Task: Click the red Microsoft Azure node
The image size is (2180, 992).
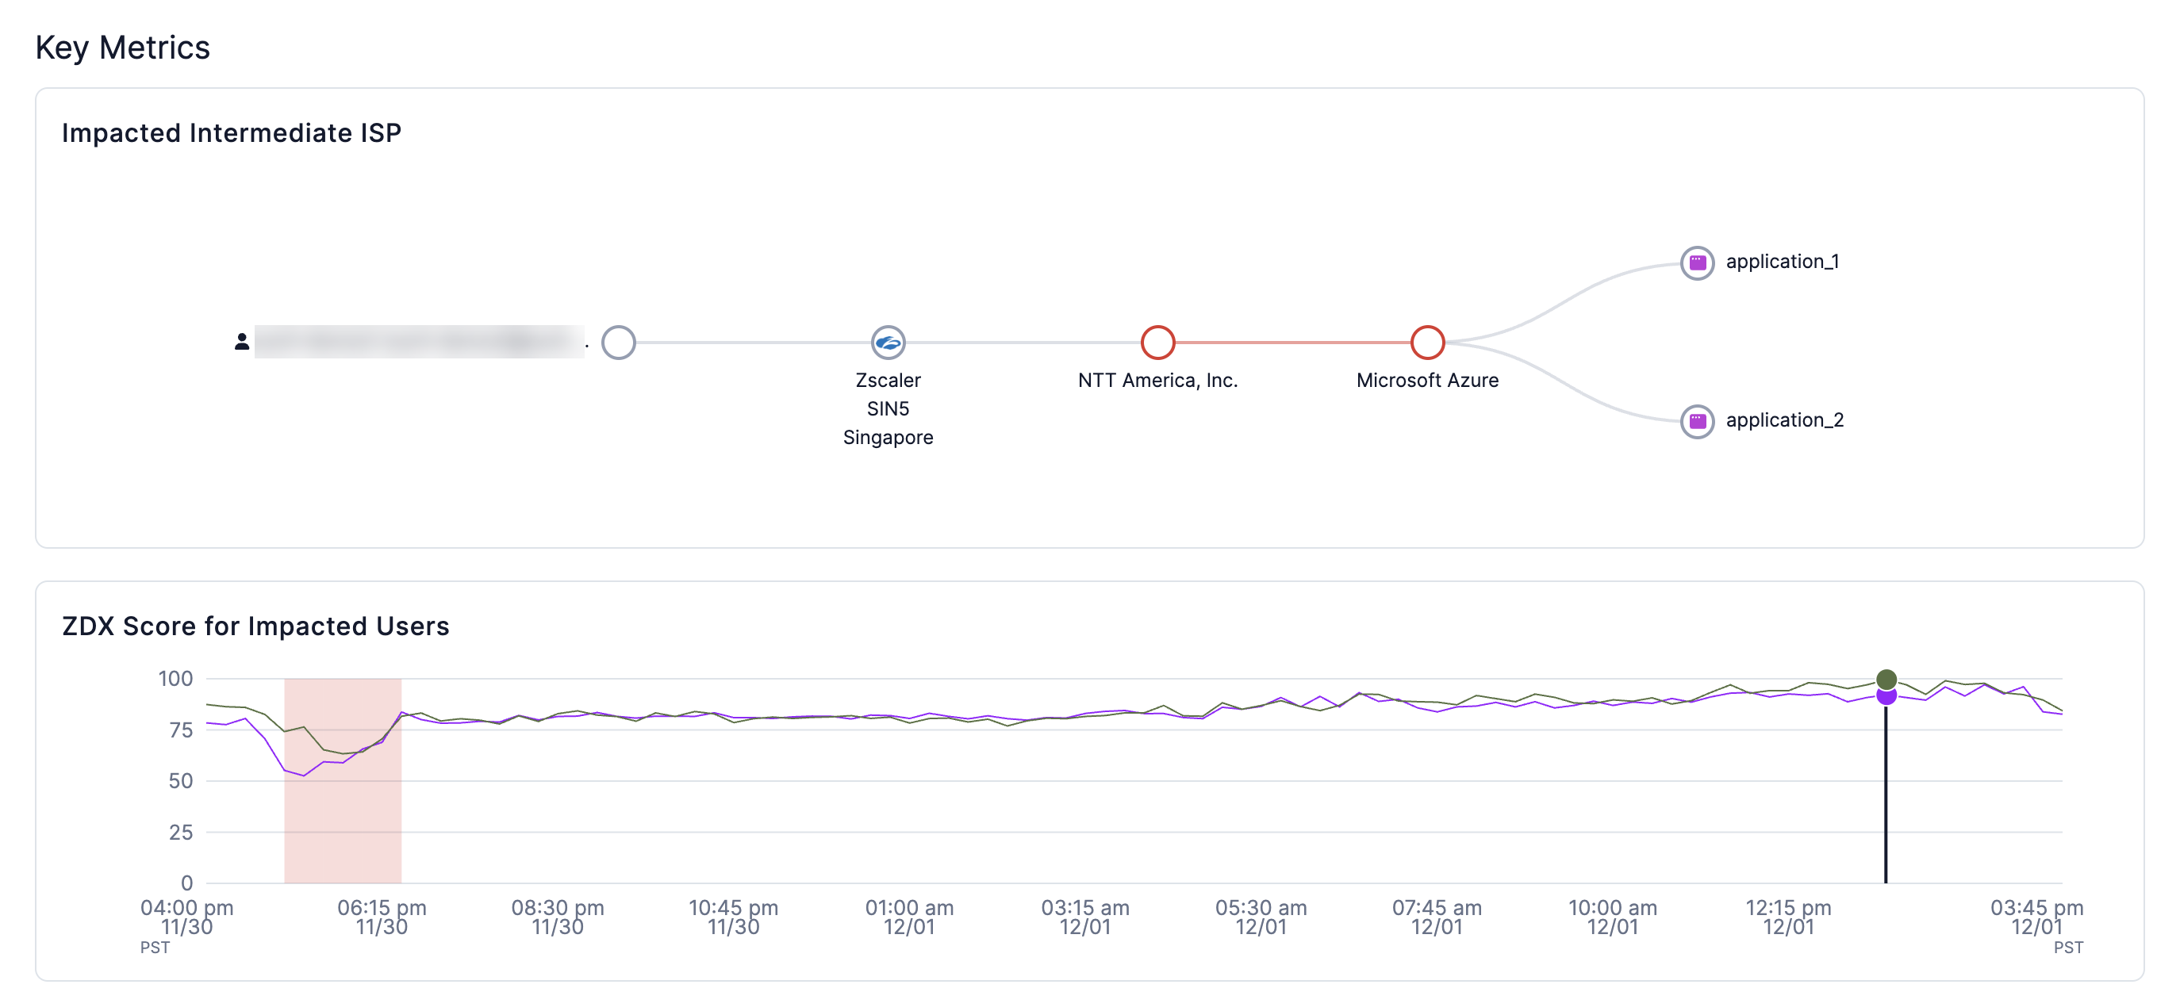Action: coord(1427,343)
